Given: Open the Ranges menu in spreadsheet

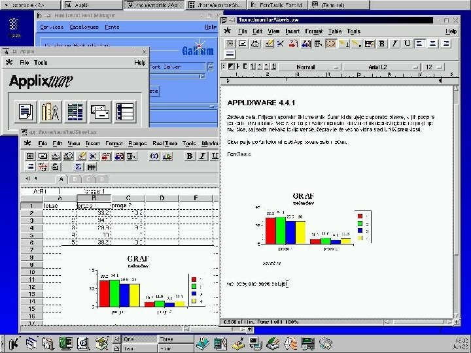Looking at the screenshot, I should (137, 143).
